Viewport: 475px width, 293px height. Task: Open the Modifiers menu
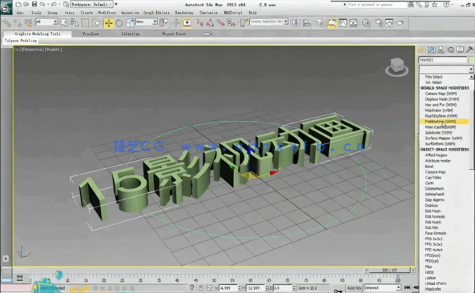tap(107, 13)
